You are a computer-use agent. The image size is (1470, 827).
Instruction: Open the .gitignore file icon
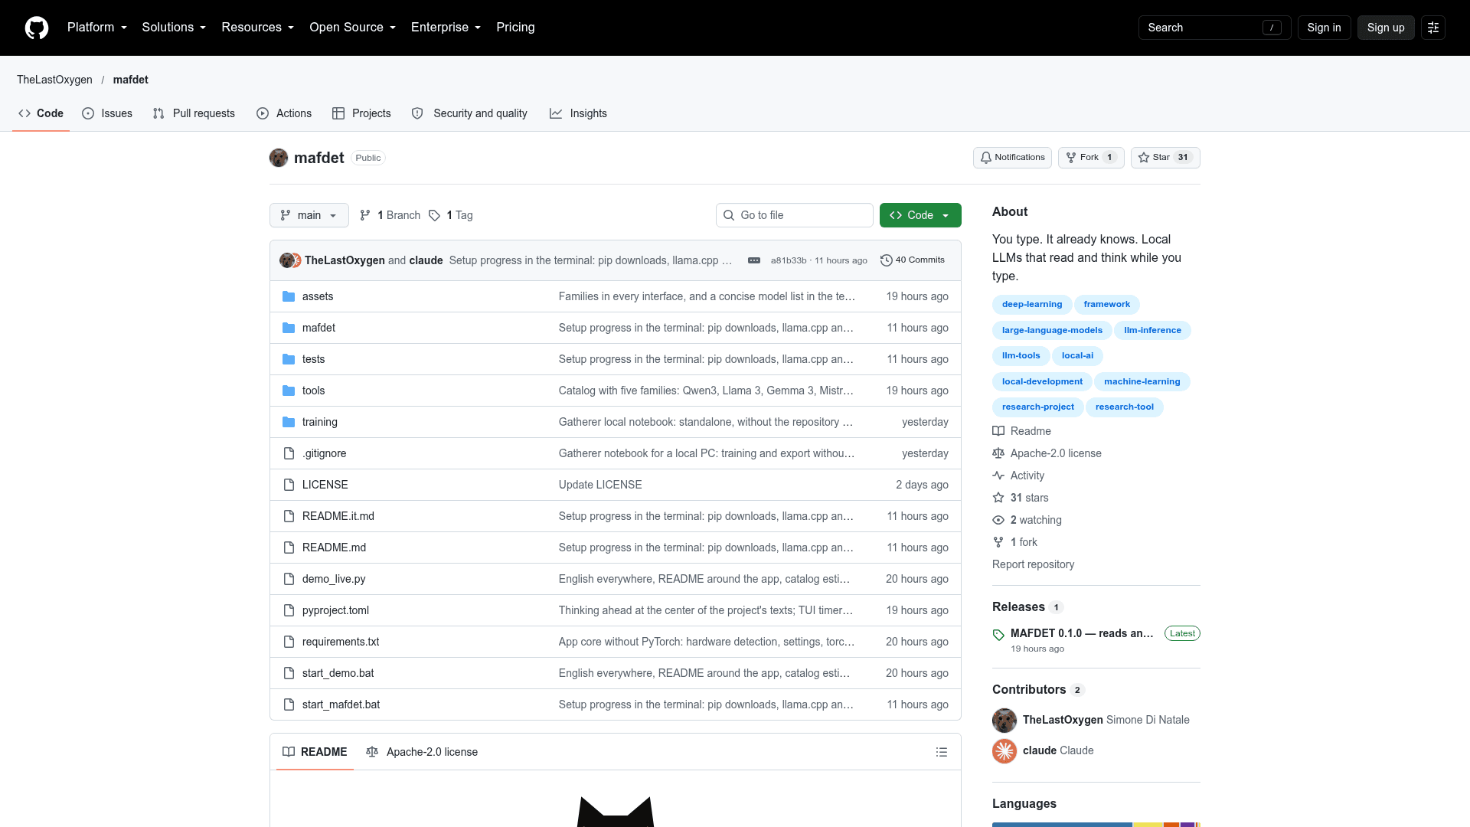(x=289, y=453)
